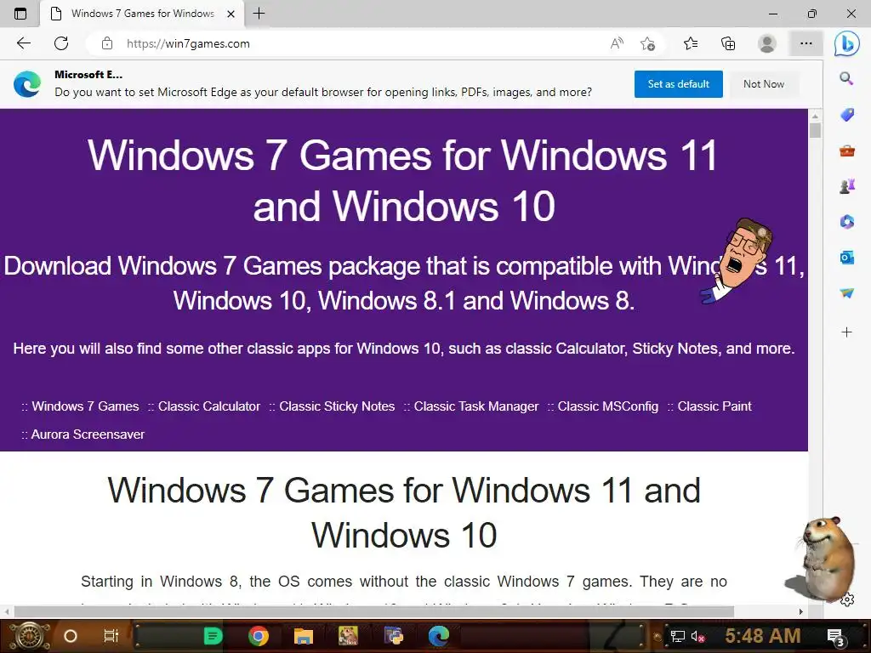The width and height of the screenshot is (871, 653).
Task: Open Python app on taskbar
Action: coord(394,636)
